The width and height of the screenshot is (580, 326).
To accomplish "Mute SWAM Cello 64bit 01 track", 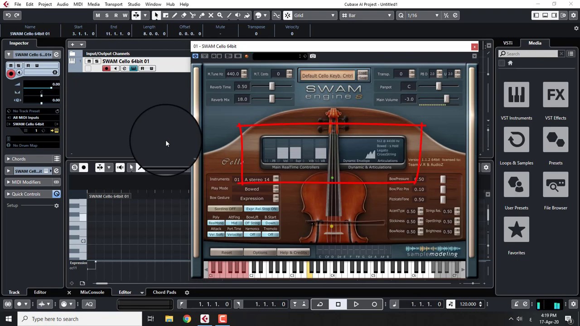I will point(89,61).
